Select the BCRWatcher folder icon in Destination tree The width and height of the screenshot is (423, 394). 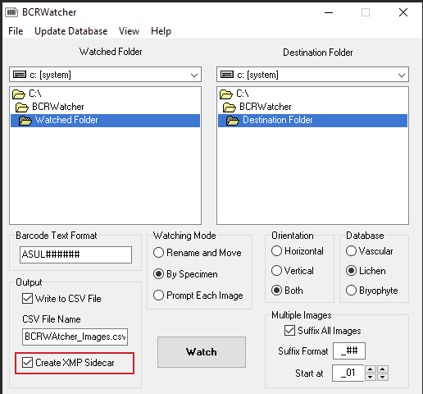tap(230, 108)
